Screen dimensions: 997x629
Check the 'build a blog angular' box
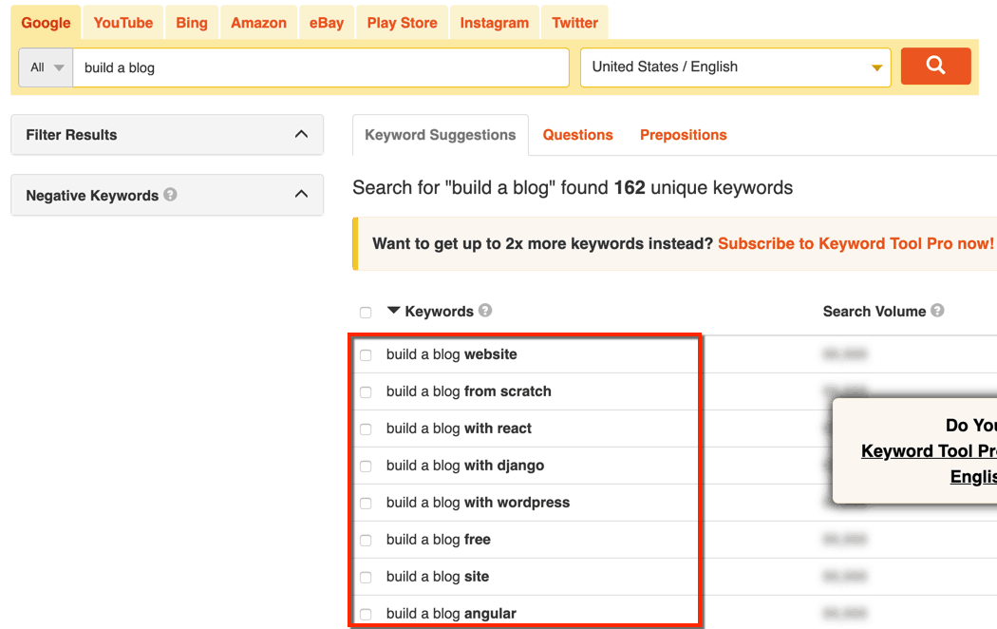pos(366,615)
